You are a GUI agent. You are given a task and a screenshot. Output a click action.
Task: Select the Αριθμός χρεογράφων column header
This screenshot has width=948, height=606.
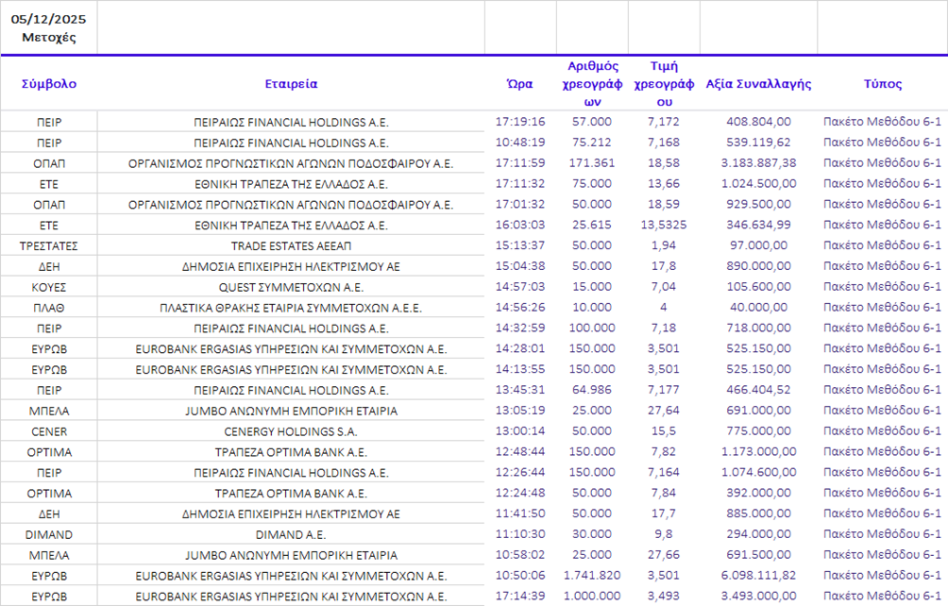(592, 83)
